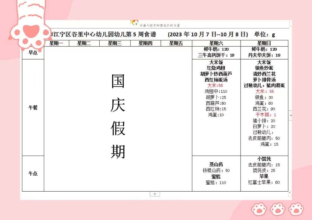Select the 星期日 column header

pyautogui.click(x=264, y=43)
